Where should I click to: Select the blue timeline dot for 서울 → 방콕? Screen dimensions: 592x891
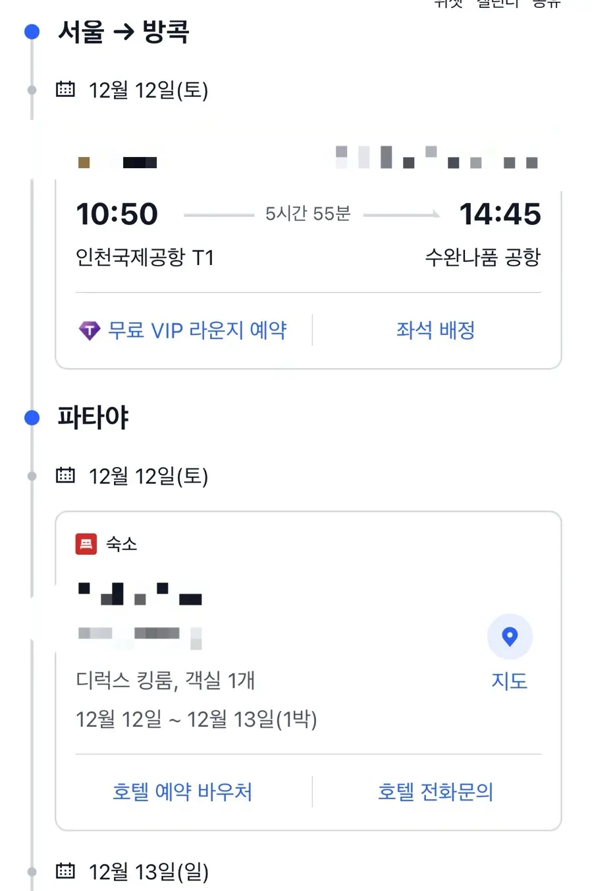pos(32,31)
